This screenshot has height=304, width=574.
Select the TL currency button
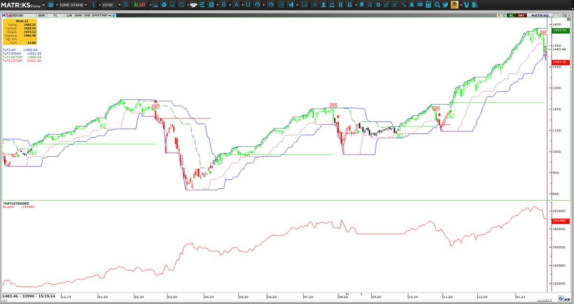tap(55, 15)
